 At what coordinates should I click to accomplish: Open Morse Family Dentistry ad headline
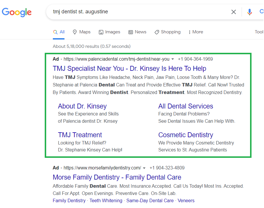[x=117, y=178]
